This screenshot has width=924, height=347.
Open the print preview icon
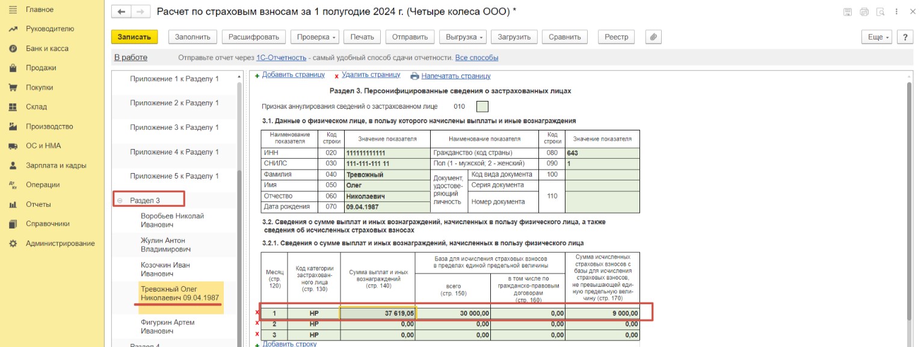coord(881,12)
